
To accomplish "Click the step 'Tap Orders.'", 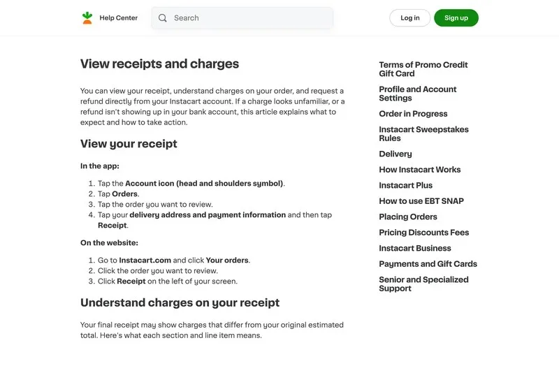I will click(118, 194).
